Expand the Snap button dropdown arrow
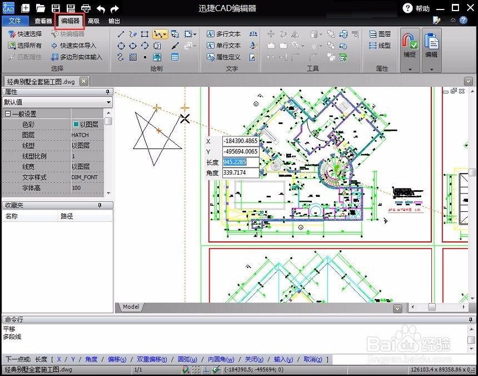478x376 pixels. pyautogui.click(x=410, y=69)
